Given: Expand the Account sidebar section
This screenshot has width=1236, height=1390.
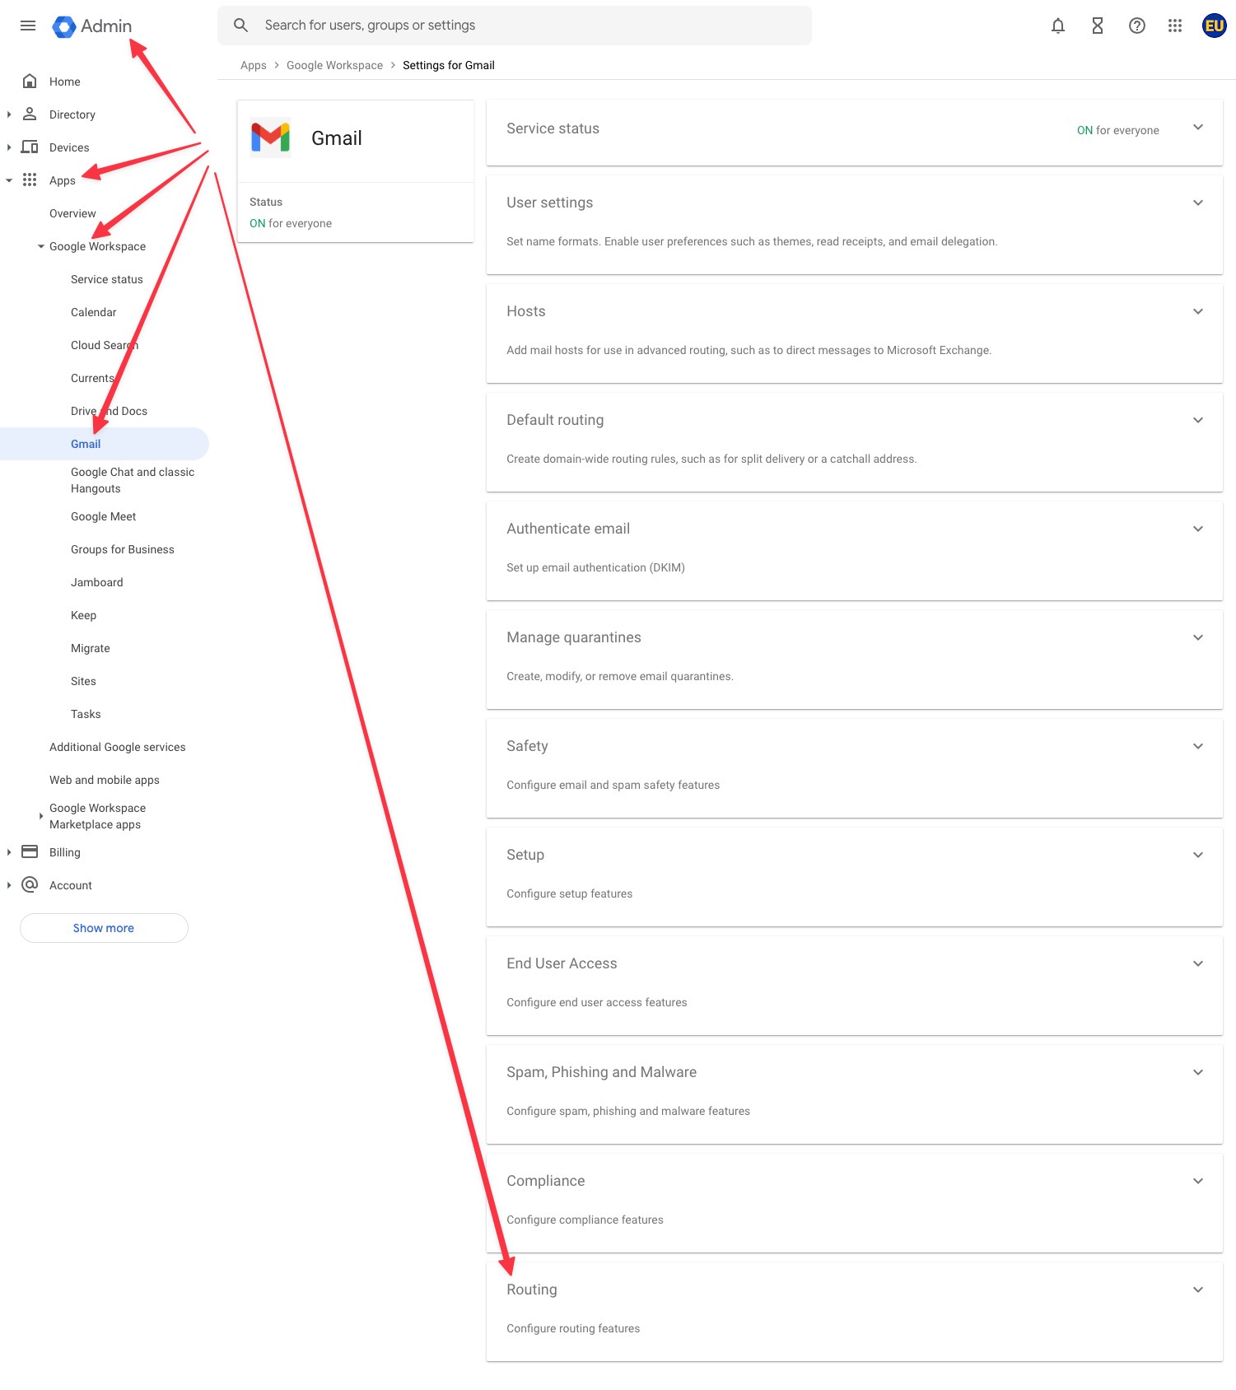Looking at the screenshot, I should point(9,885).
